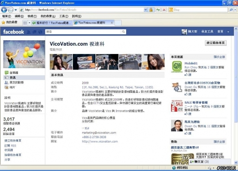The width and height of the screenshot is (238, 171).
Task: Select the 資訊 info sidebar item
Action: (24, 77)
